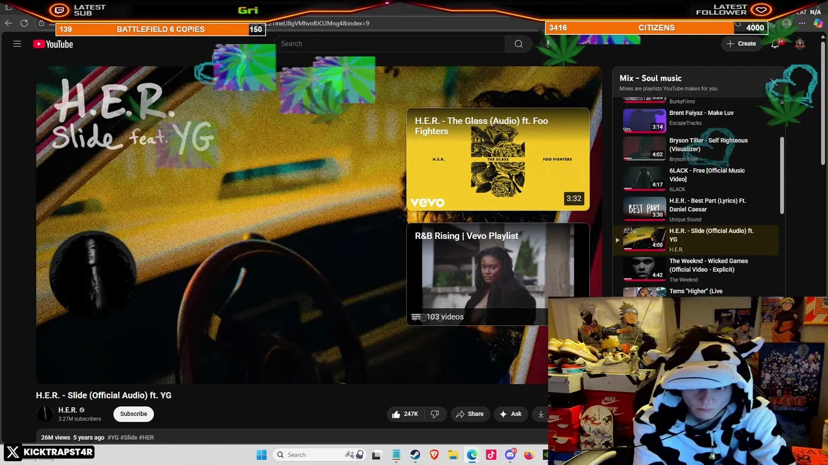Image resolution: width=828 pixels, height=465 pixels.
Task: Reload the page with refresh icon
Action: [24, 23]
